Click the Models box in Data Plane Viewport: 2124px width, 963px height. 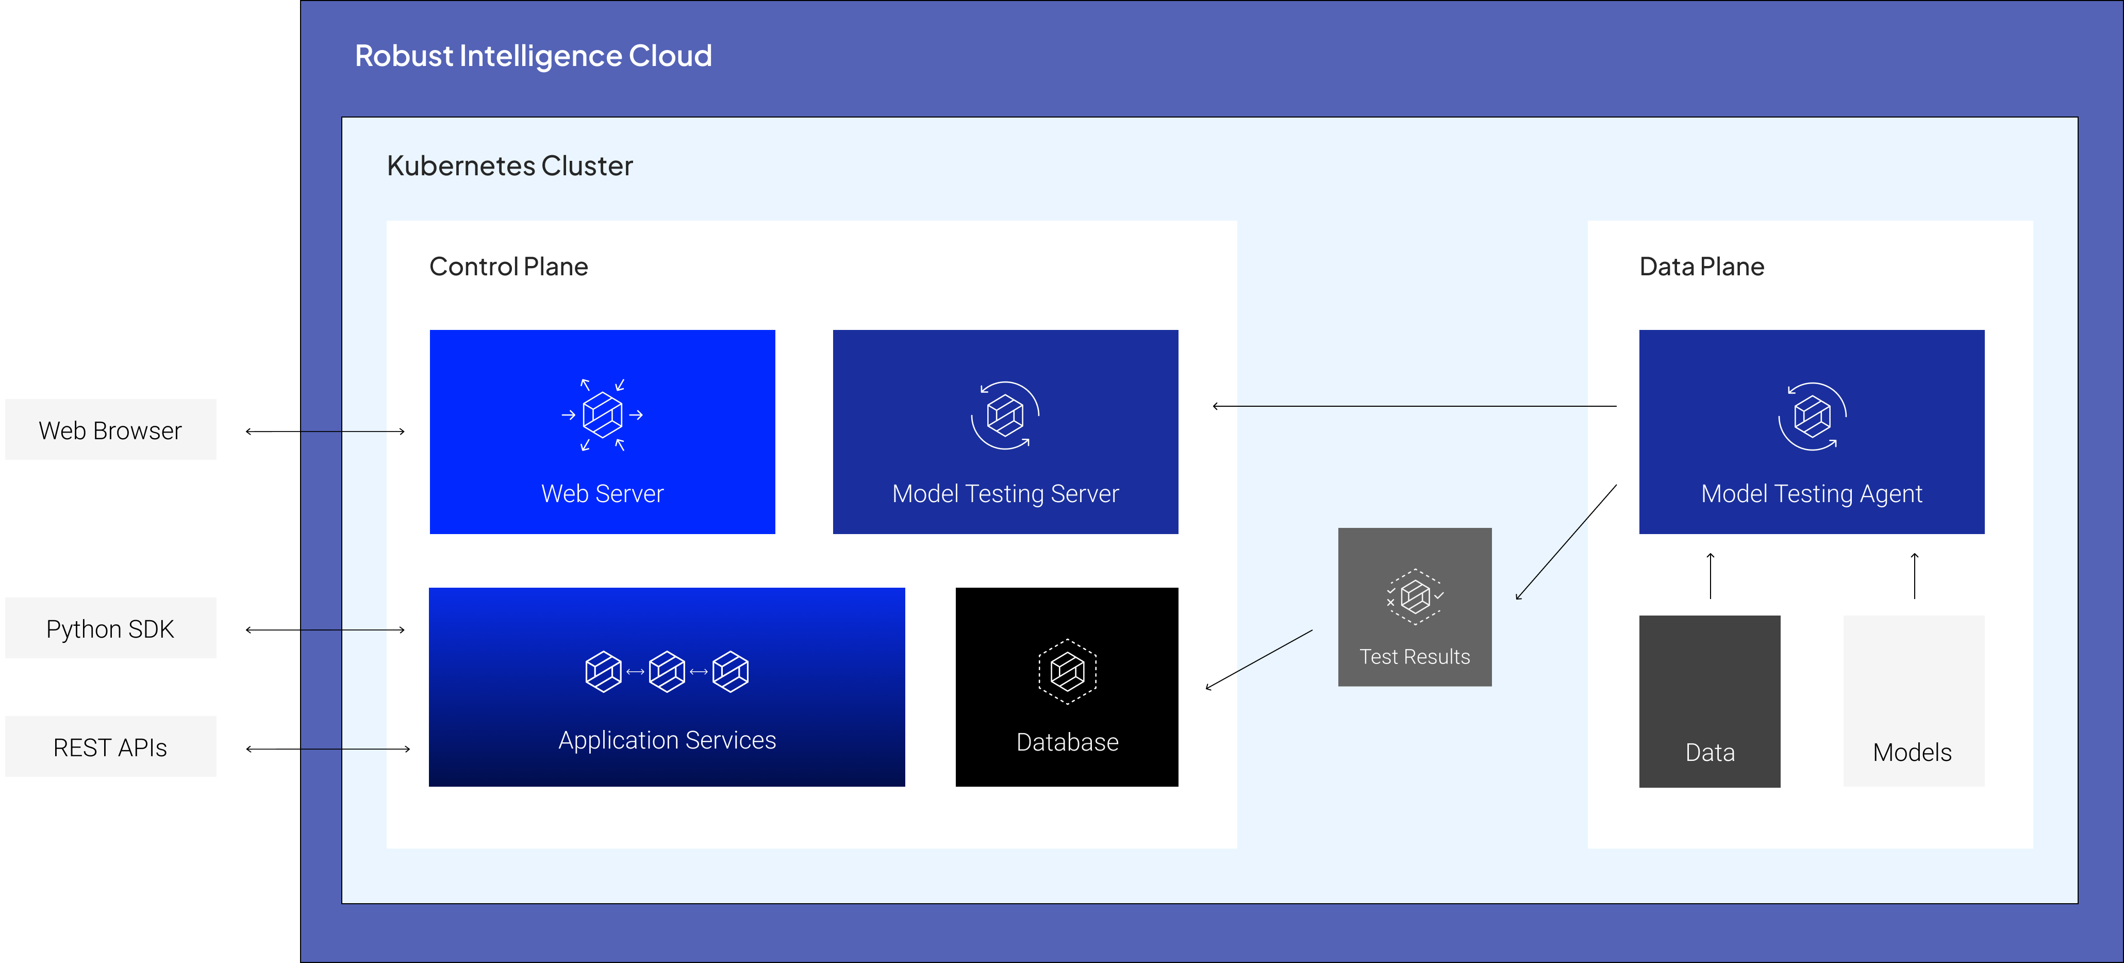(1914, 701)
